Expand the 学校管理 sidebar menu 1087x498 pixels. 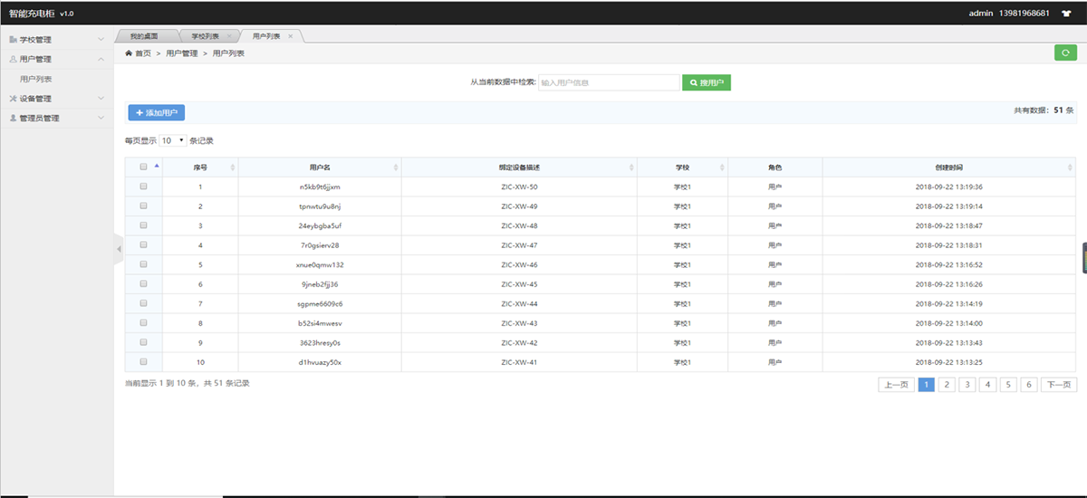click(x=56, y=40)
